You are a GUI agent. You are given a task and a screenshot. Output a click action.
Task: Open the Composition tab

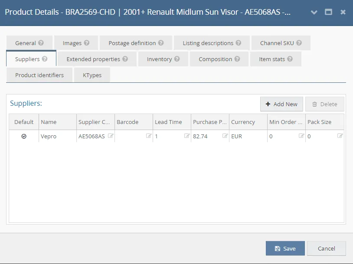(219, 59)
